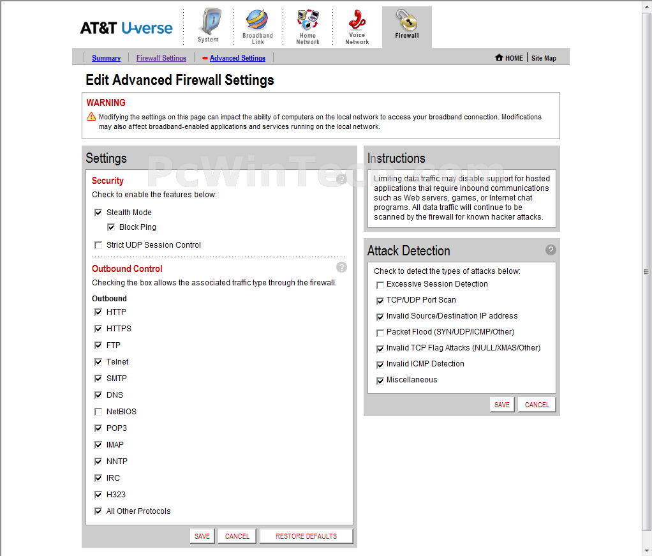652x556 pixels.
Task: Select the Firewall padlock icon
Action: 406,20
